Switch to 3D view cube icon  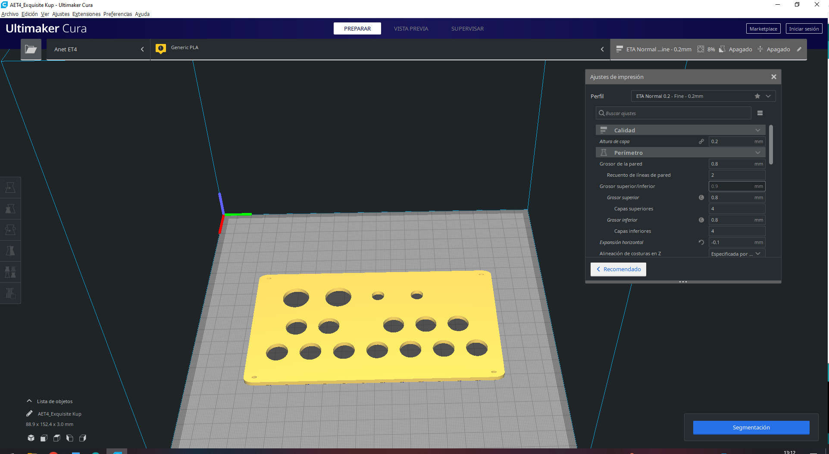pos(31,438)
